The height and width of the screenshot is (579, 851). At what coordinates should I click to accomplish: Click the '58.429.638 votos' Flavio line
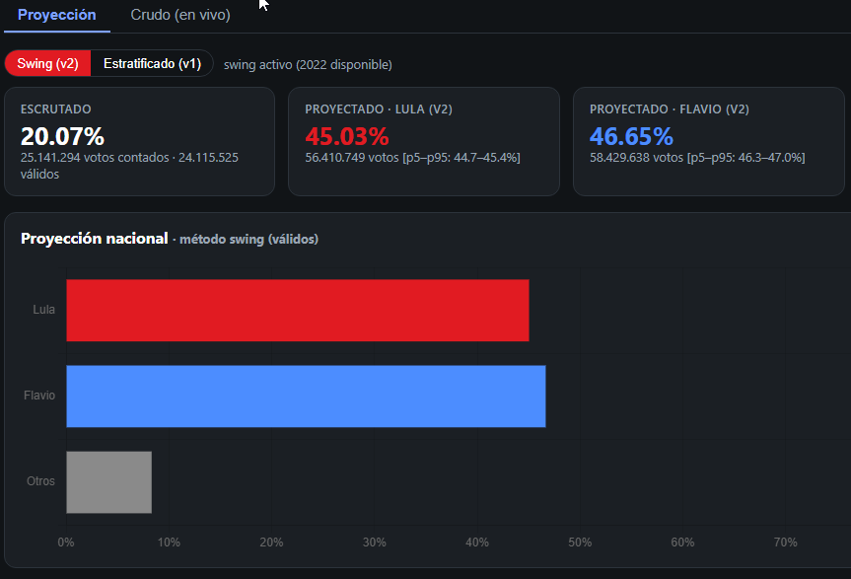click(697, 158)
